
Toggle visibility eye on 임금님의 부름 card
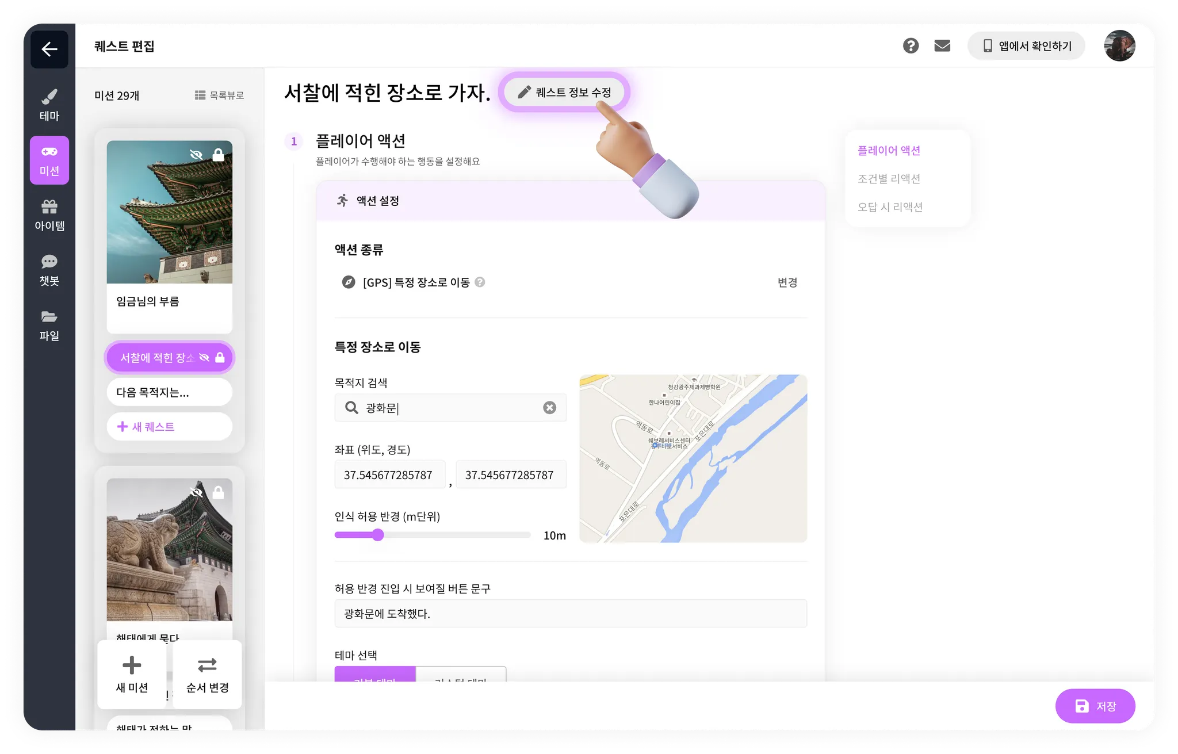tap(196, 155)
